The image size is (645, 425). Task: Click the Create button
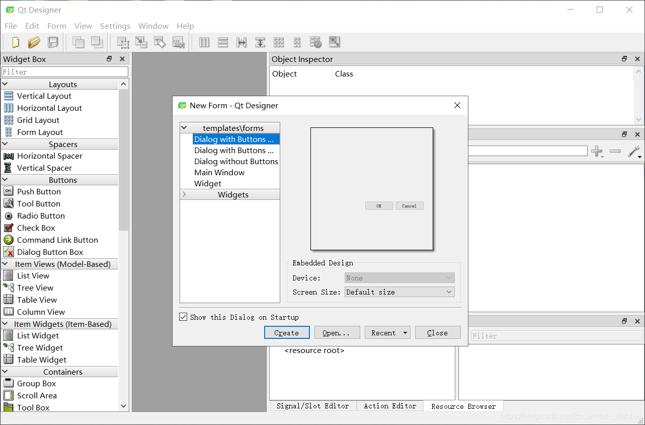(287, 333)
